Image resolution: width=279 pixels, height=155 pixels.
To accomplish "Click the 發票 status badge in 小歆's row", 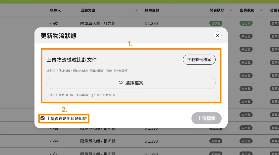I will pyautogui.click(x=274, y=23).
